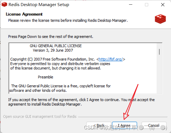
Task: Open the http://fsf.org/ link
Action: pos(111,59)
